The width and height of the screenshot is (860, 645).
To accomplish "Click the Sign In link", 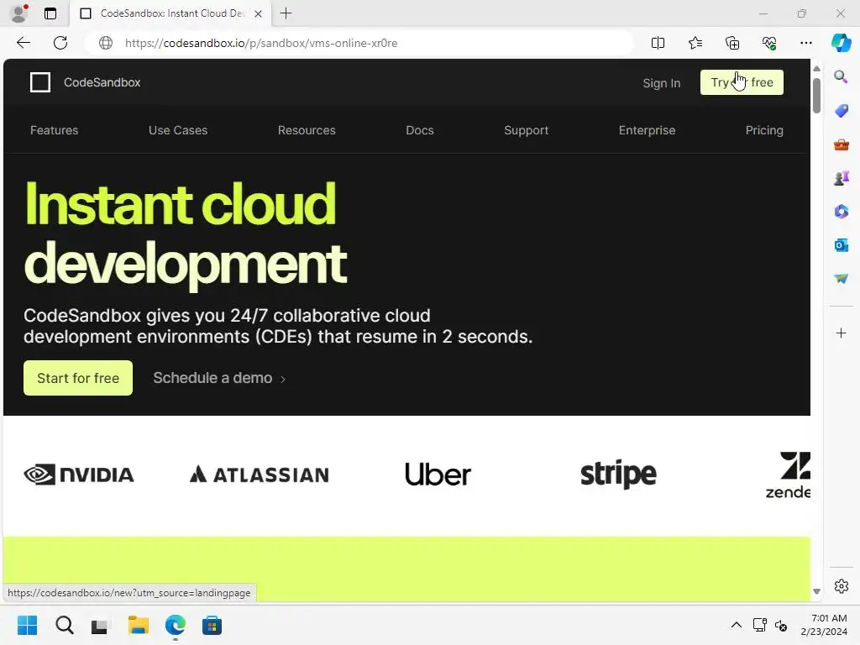I will [x=662, y=83].
